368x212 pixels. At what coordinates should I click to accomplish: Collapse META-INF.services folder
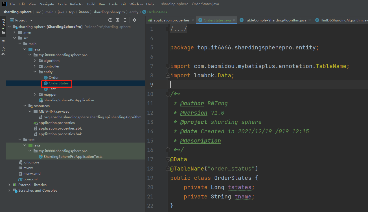30,112
